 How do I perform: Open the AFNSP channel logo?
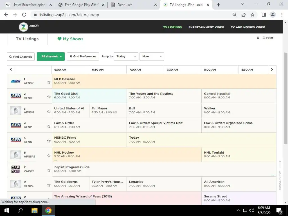16,81
